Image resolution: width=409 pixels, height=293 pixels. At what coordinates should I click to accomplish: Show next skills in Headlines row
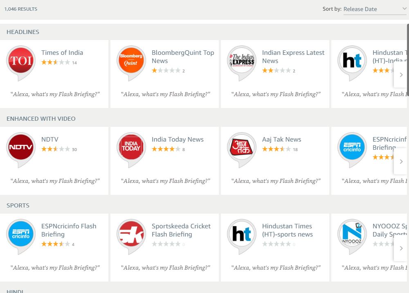(x=401, y=75)
